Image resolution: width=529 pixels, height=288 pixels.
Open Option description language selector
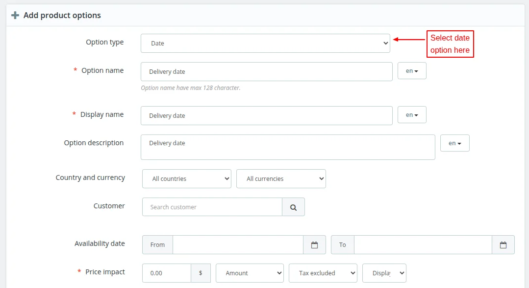tap(454, 143)
